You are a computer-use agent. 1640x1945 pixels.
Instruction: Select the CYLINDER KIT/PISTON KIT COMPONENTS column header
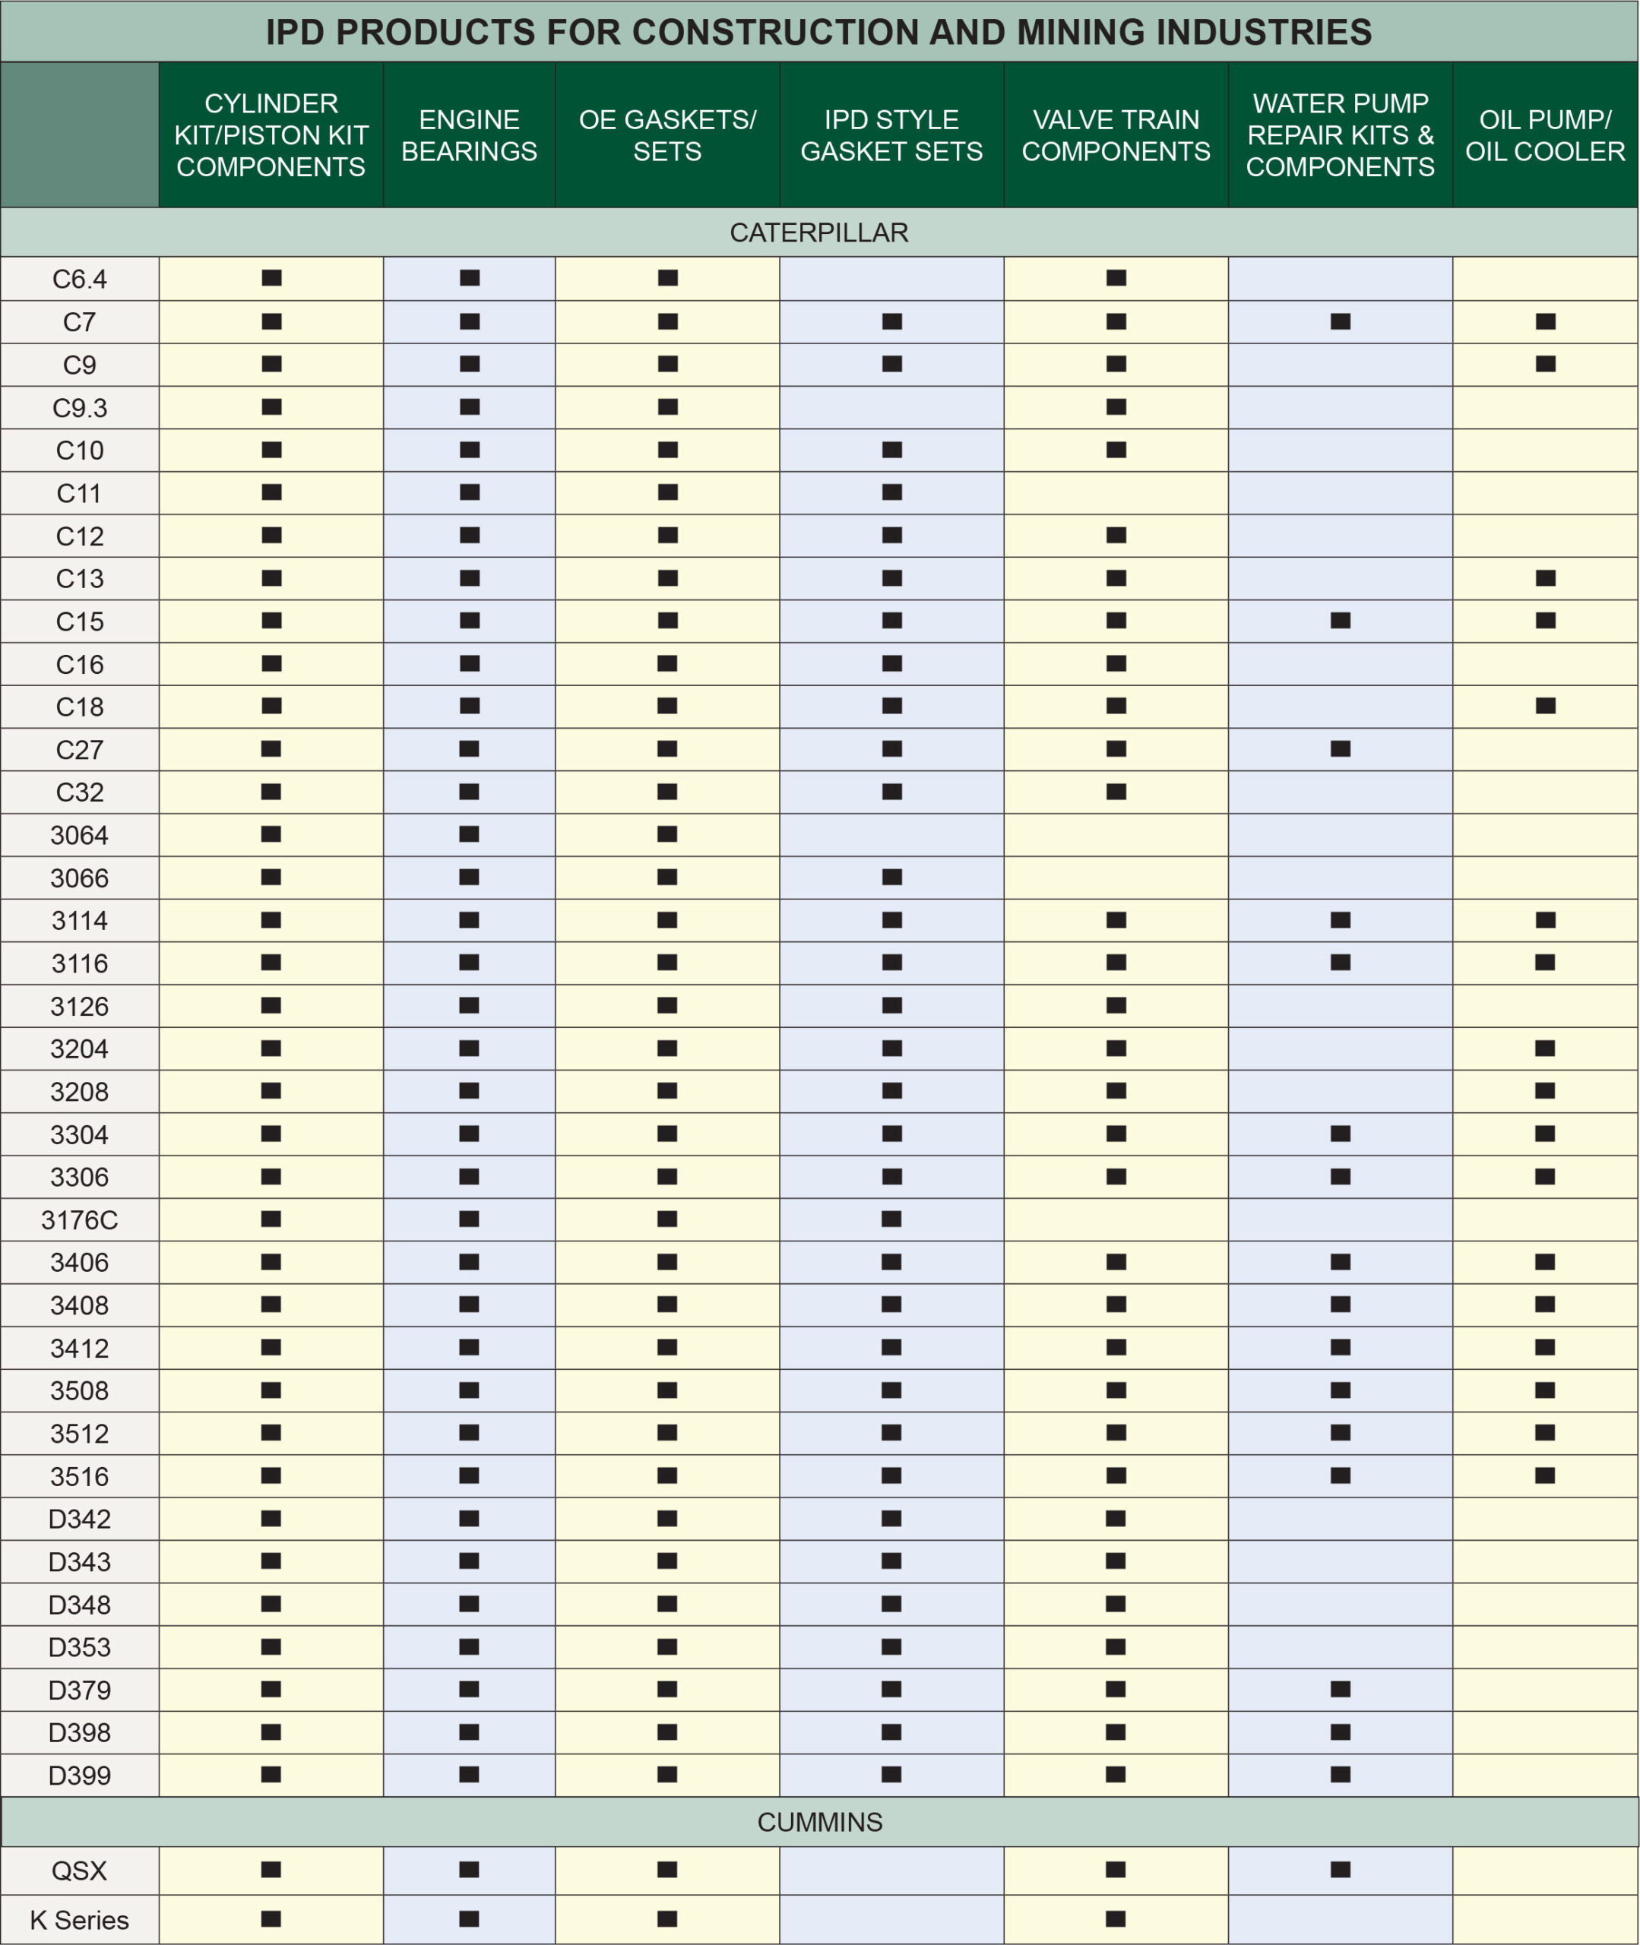point(271,134)
